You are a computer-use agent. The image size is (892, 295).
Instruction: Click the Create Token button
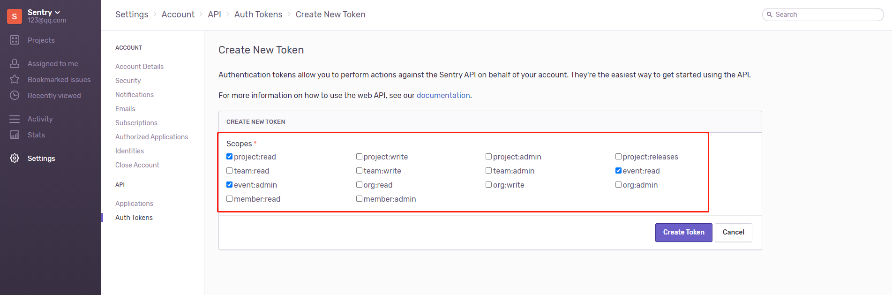coord(683,232)
